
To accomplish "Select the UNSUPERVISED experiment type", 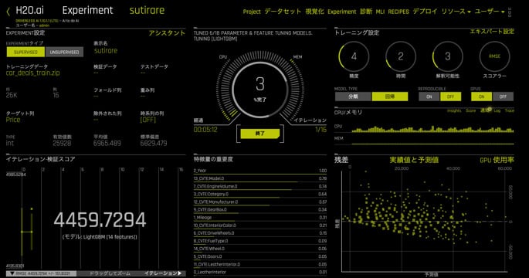I will click(64, 52).
